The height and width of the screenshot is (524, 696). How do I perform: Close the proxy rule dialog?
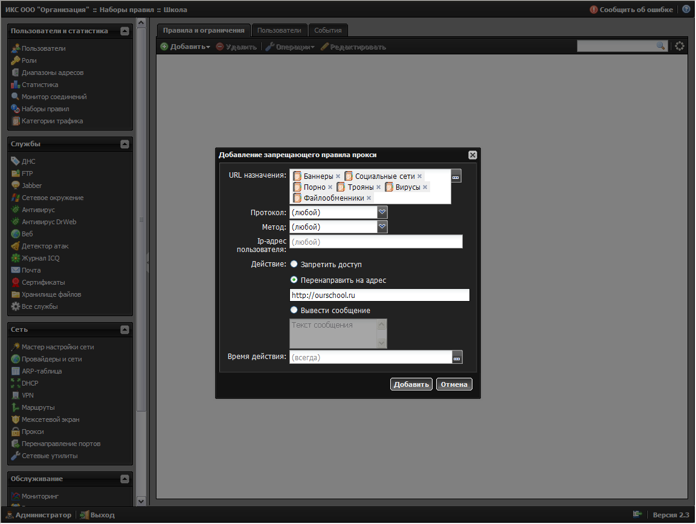click(472, 155)
